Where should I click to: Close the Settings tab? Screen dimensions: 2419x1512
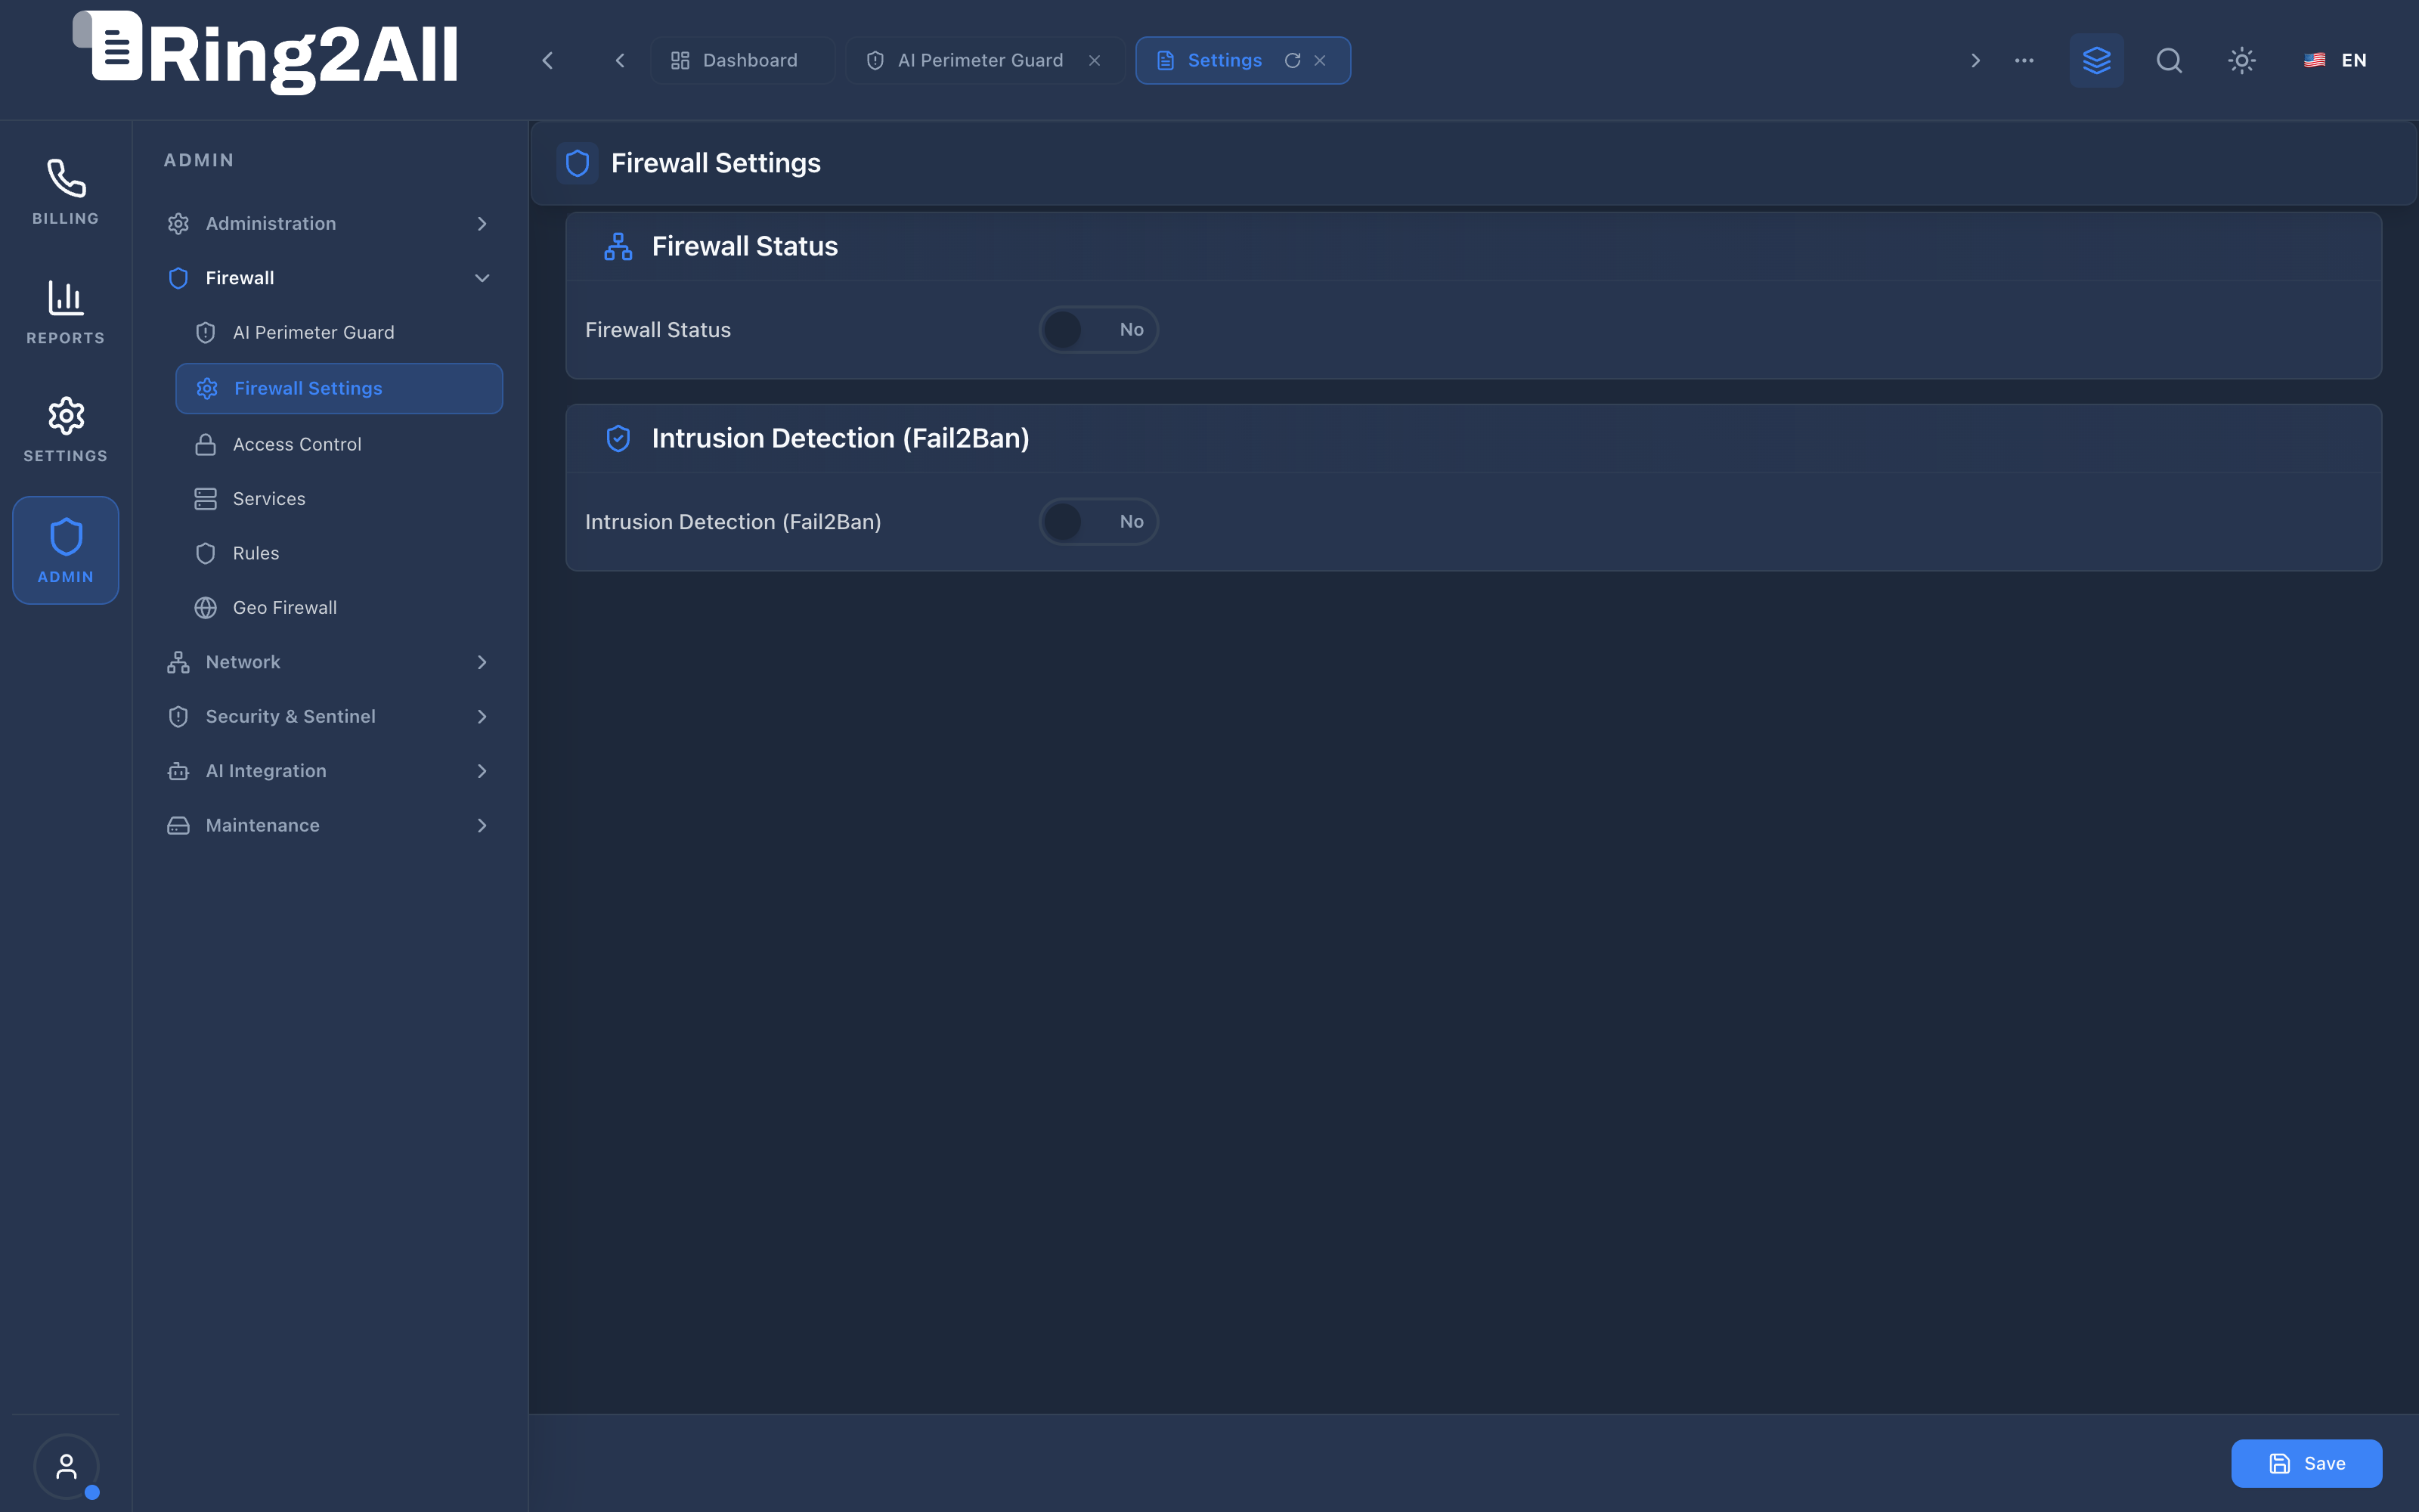tap(1321, 60)
